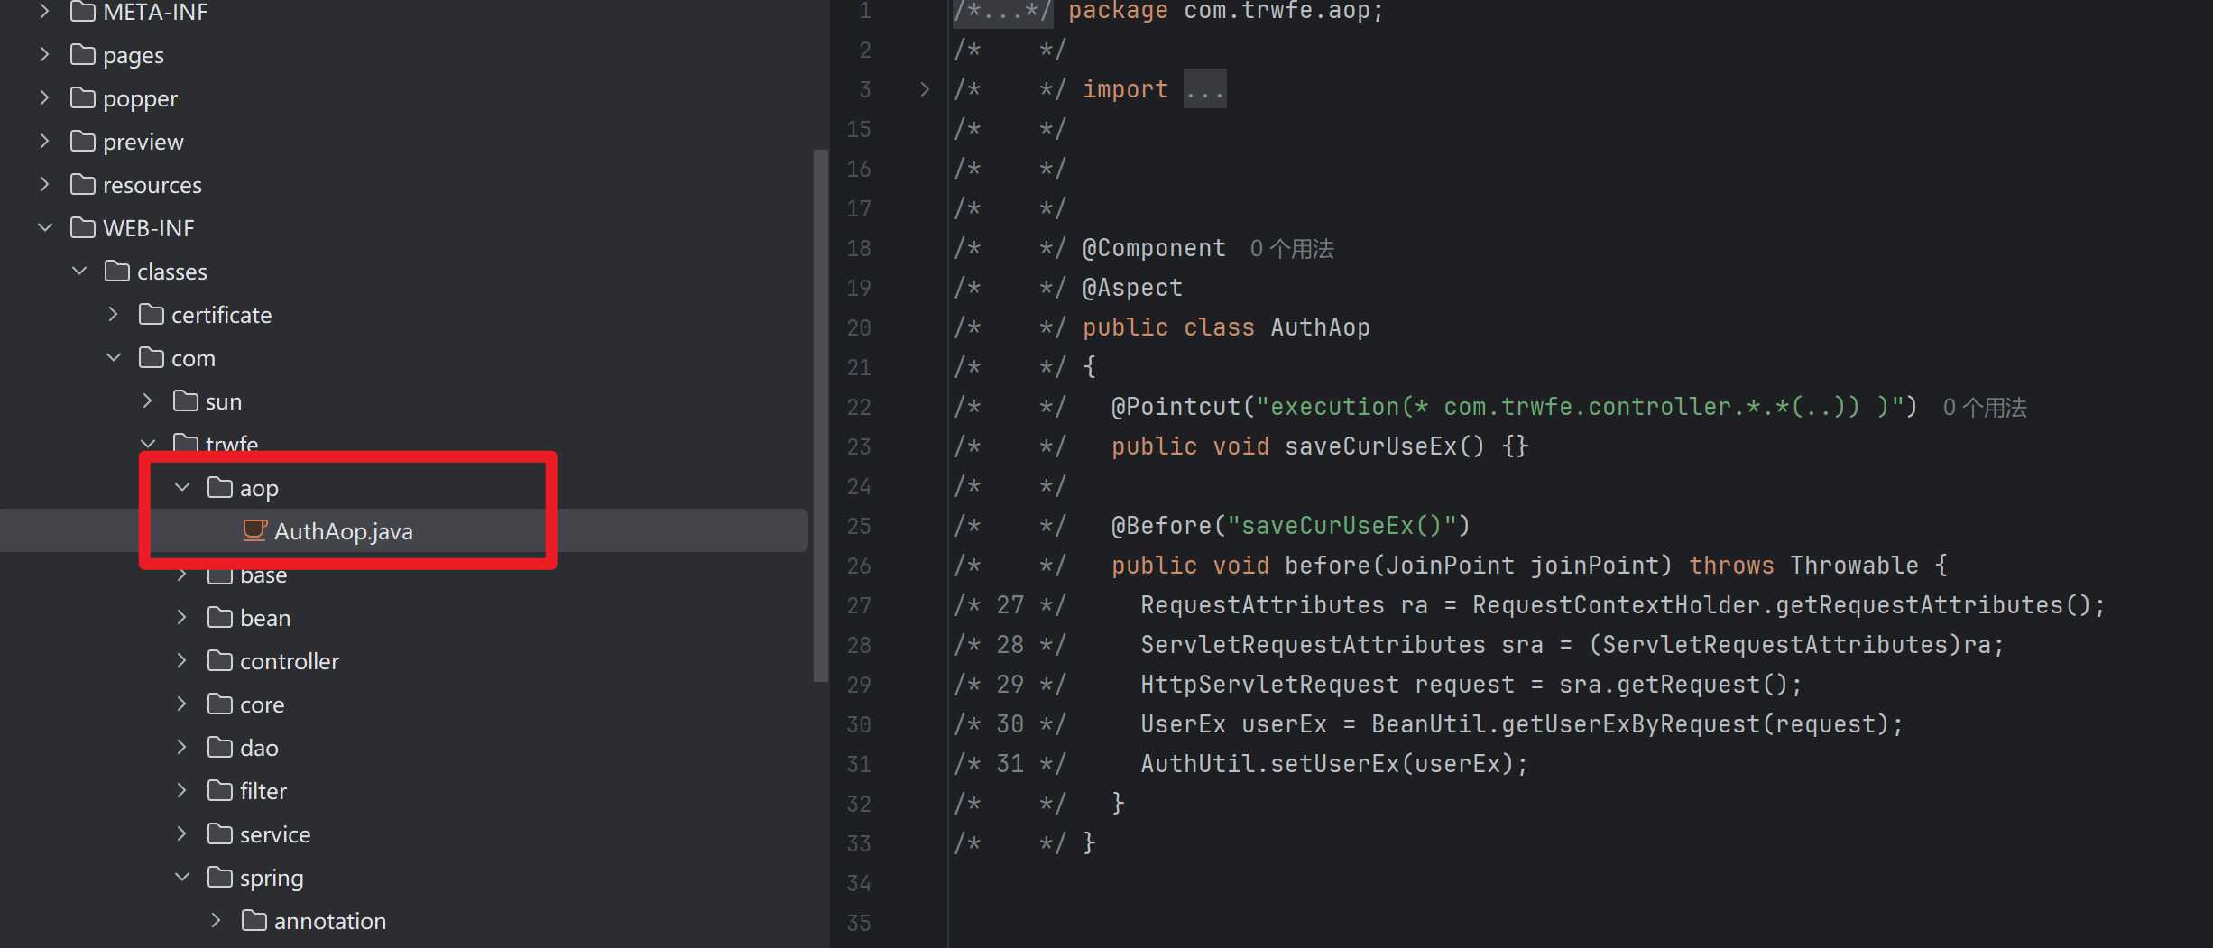Click the preview folder icon
Viewport: 2213px width, 948px height.
pyautogui.click(x=83, y=142)
